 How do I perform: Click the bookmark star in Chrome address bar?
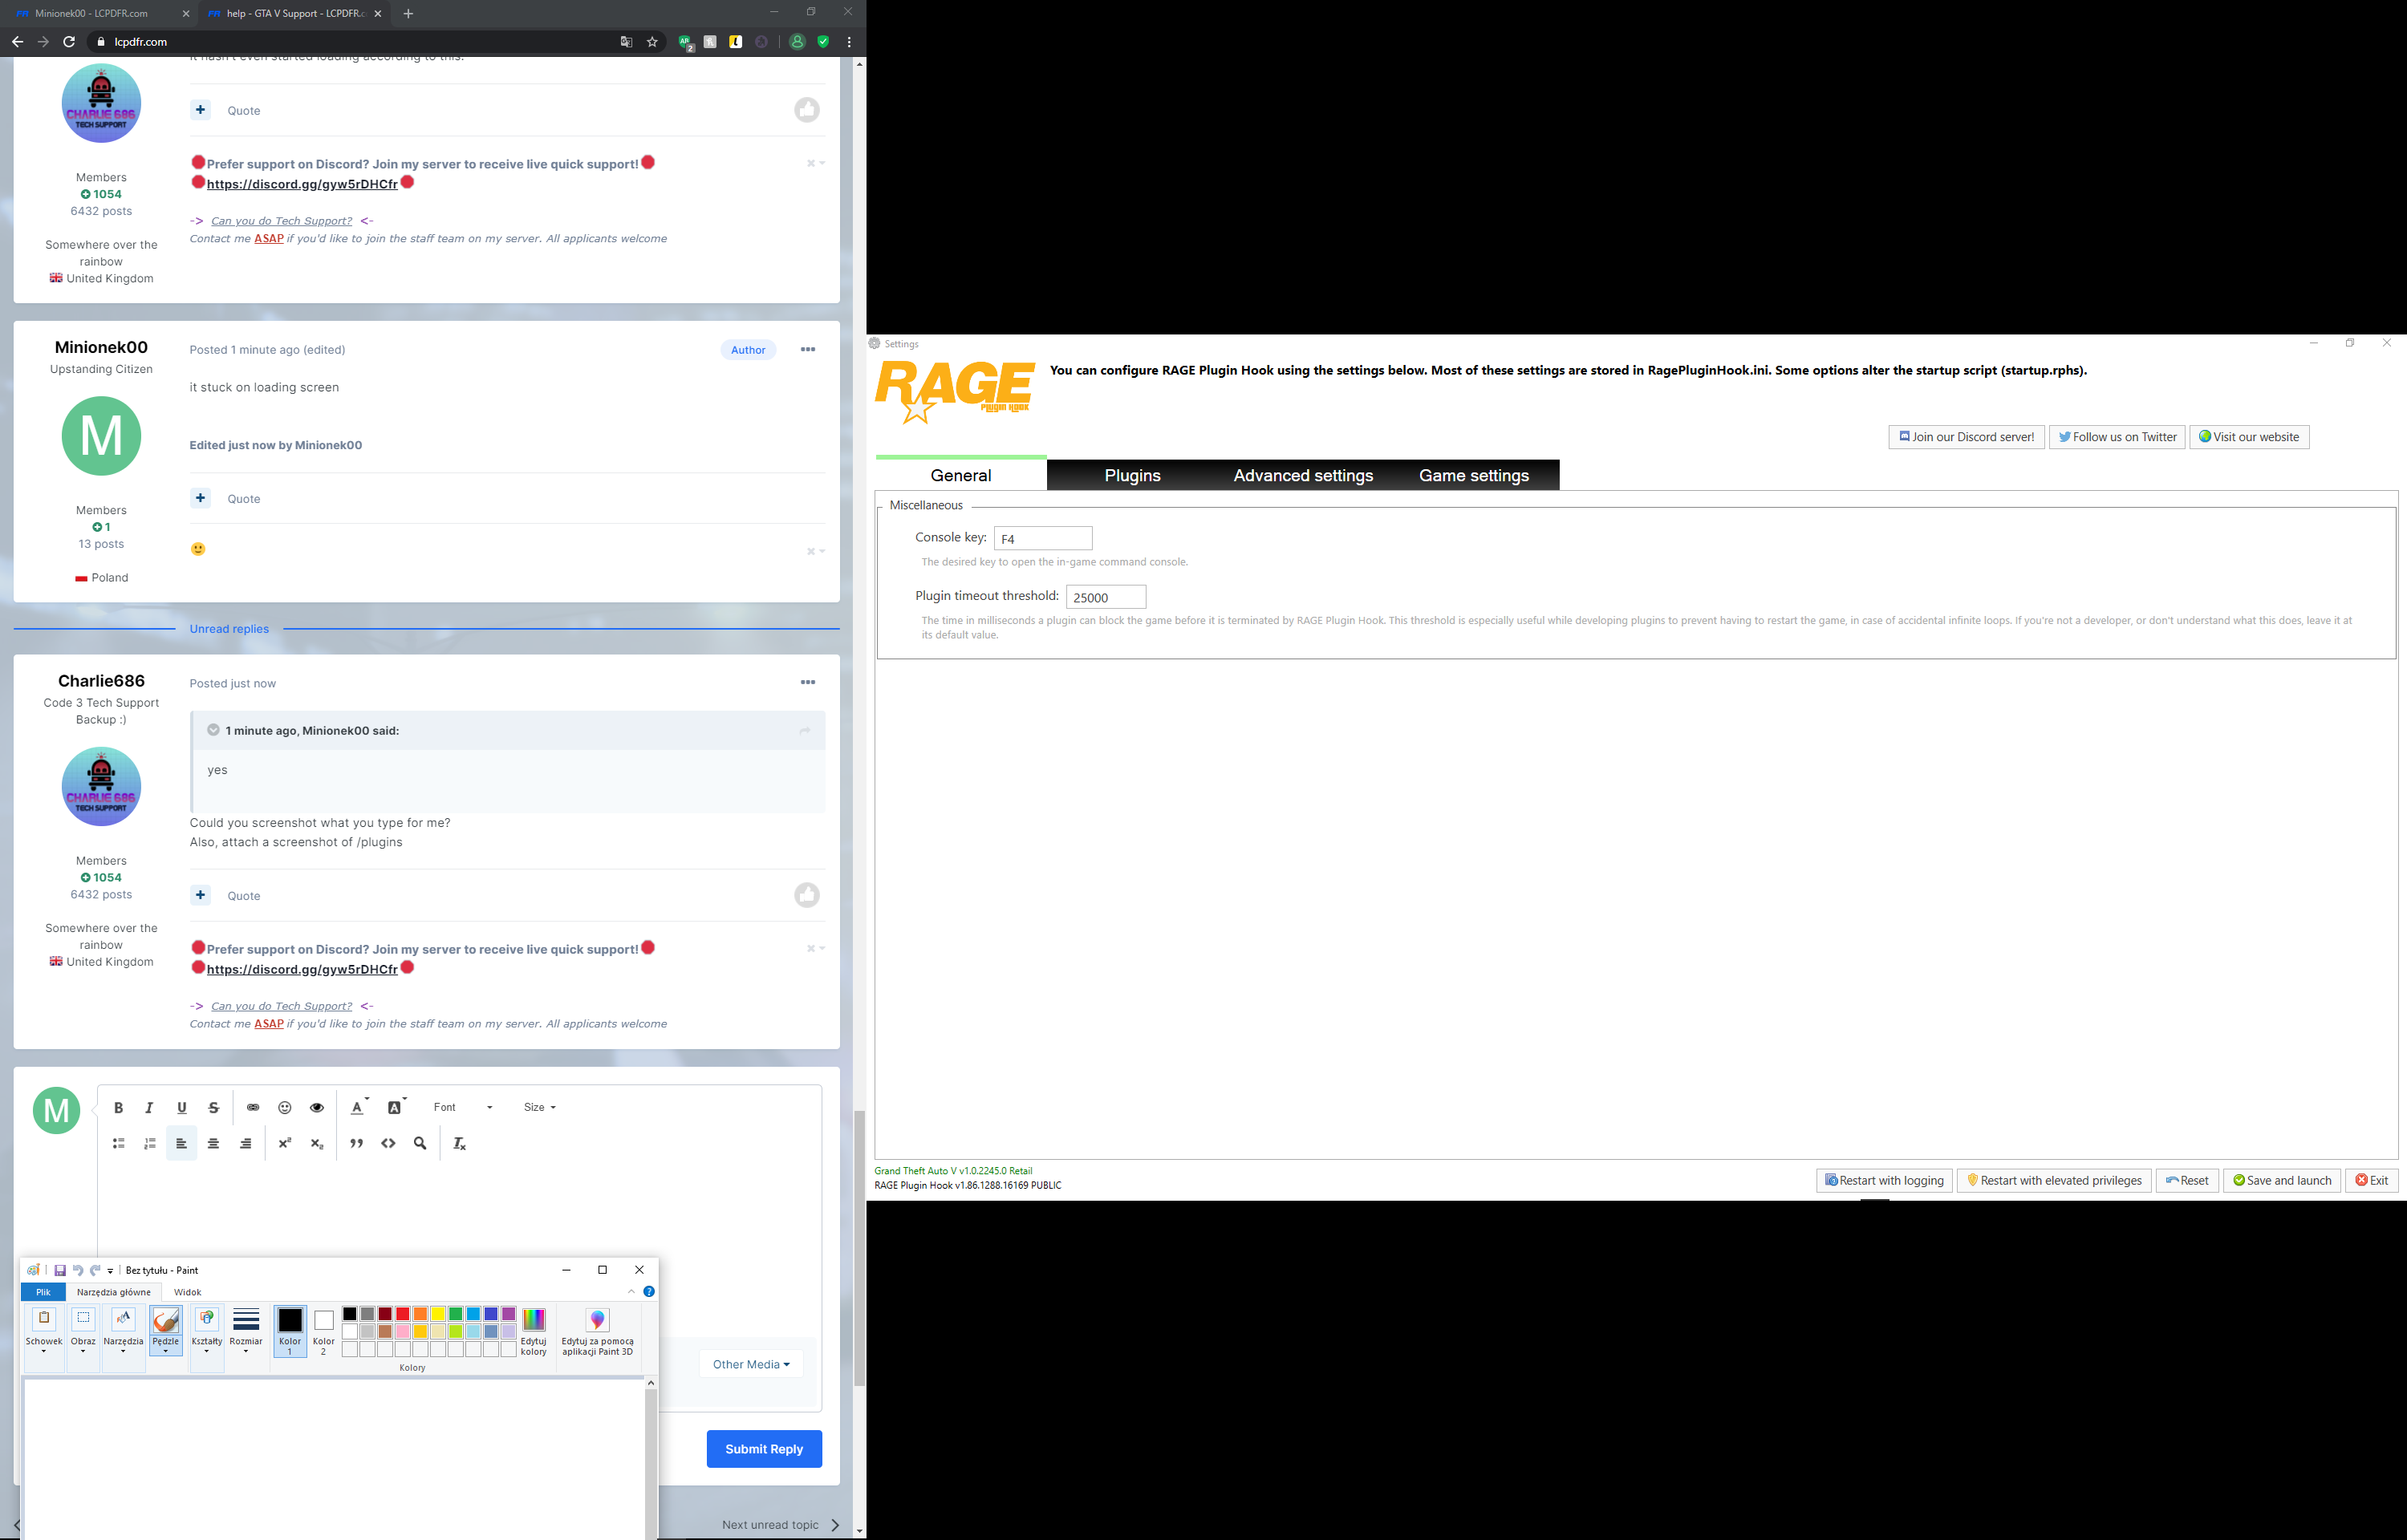coord(652,42)
